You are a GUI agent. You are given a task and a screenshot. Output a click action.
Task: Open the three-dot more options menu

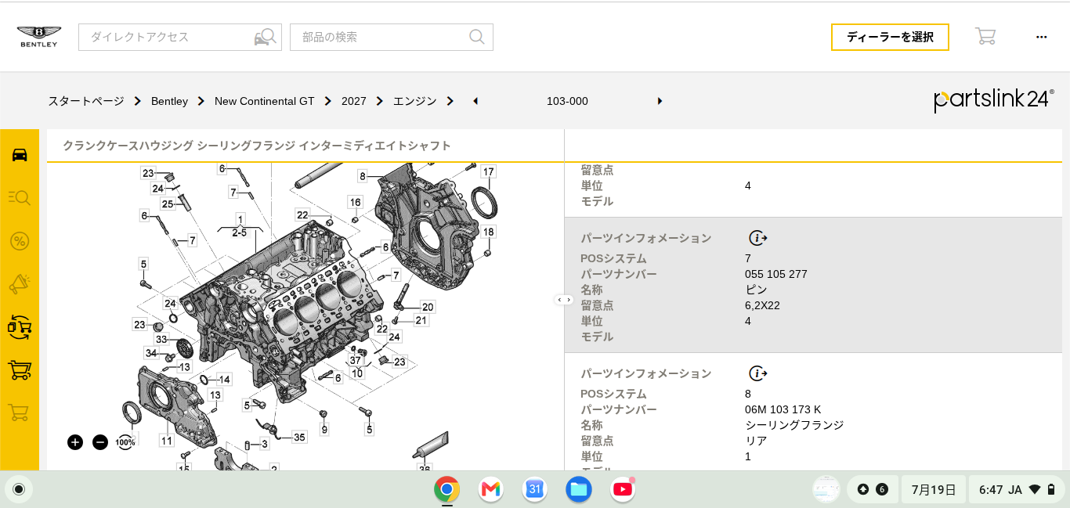(x=1041, y=37)
